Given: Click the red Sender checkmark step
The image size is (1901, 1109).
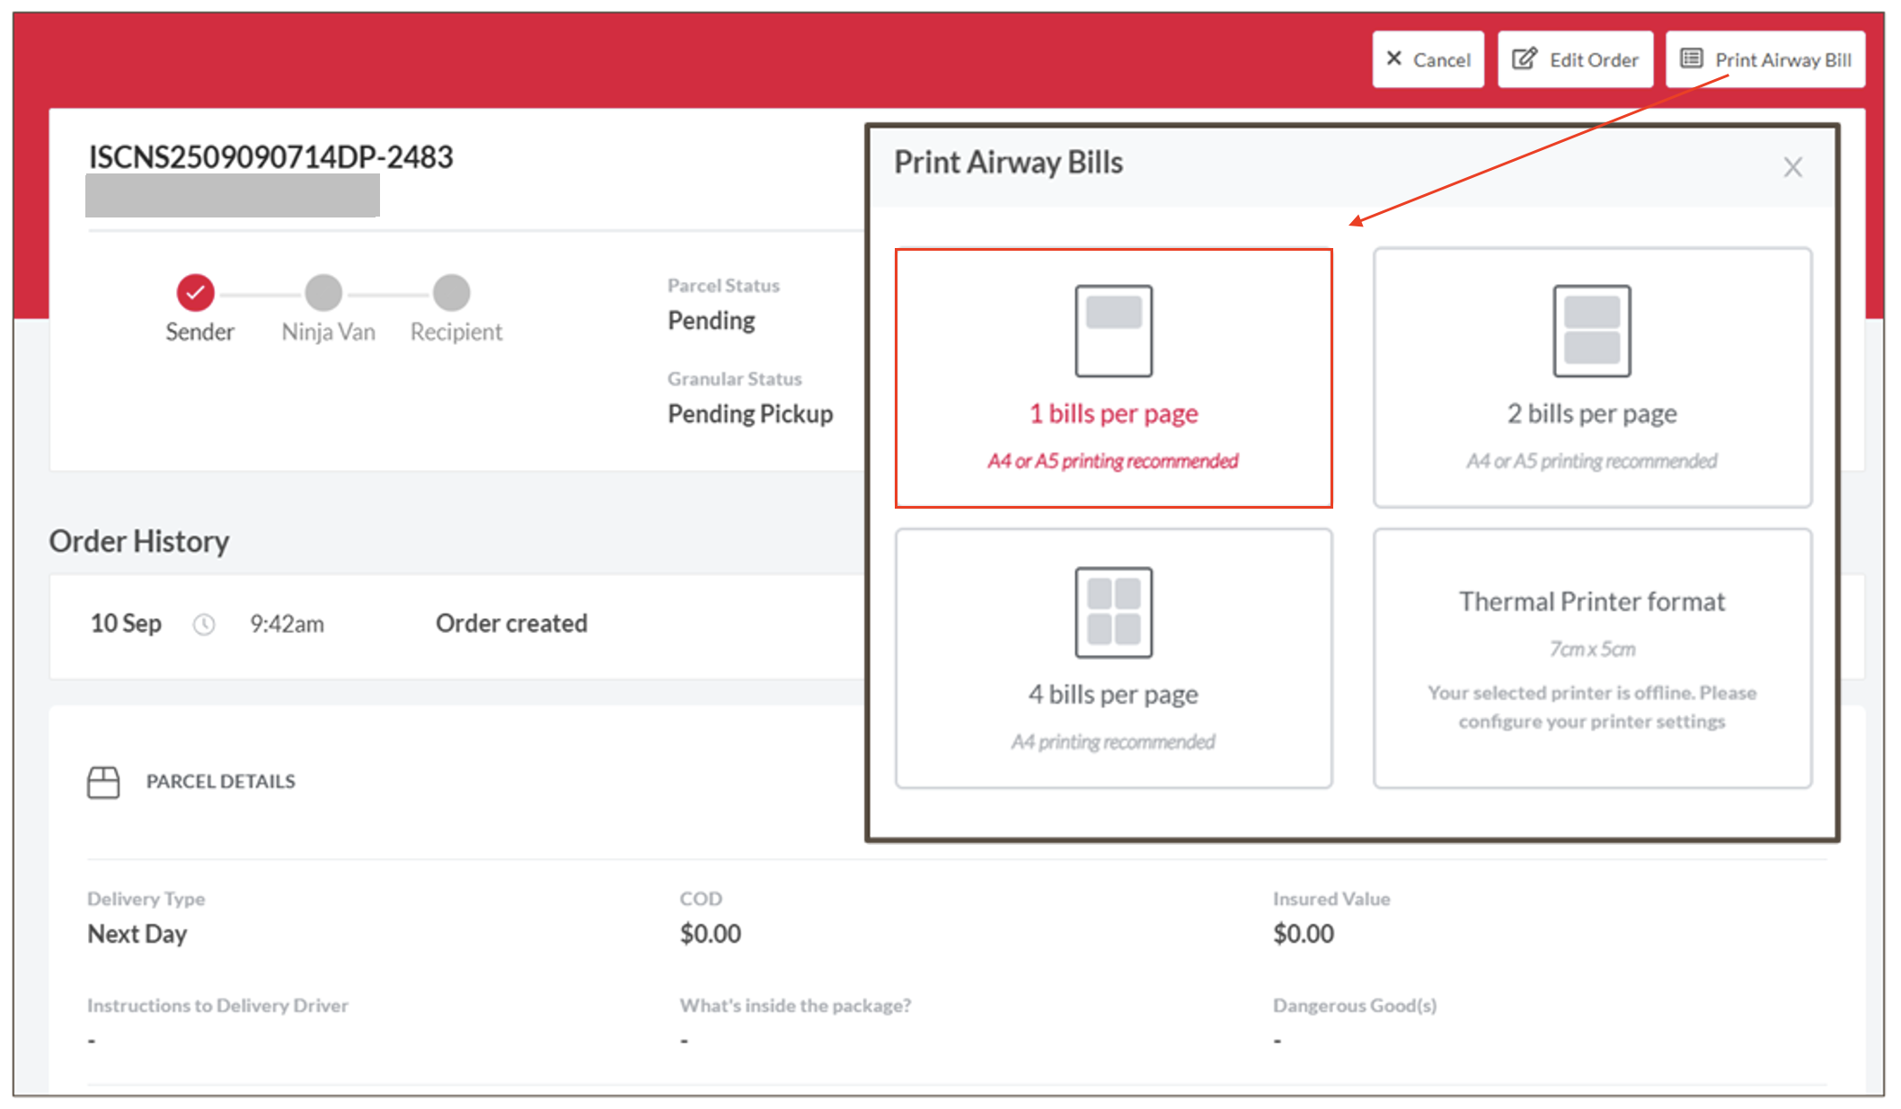Looking at the screenshot, I should point(195,292).
